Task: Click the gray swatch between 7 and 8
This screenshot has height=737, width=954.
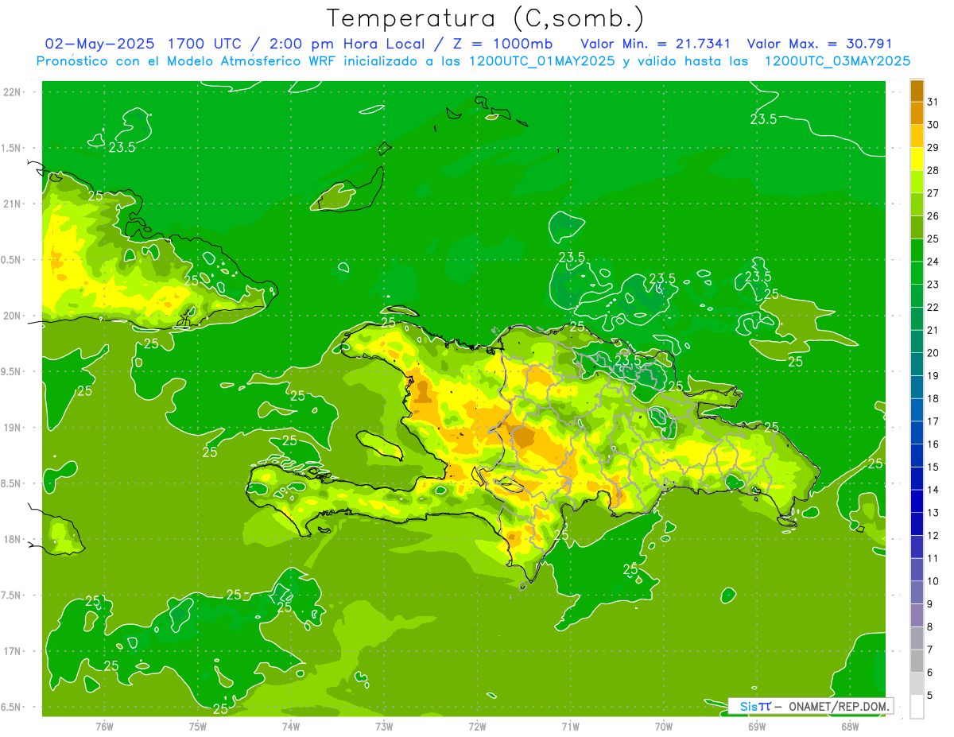Action: (x=917, y=638)
